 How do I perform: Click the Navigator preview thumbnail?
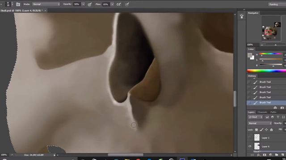click(271, 28)
